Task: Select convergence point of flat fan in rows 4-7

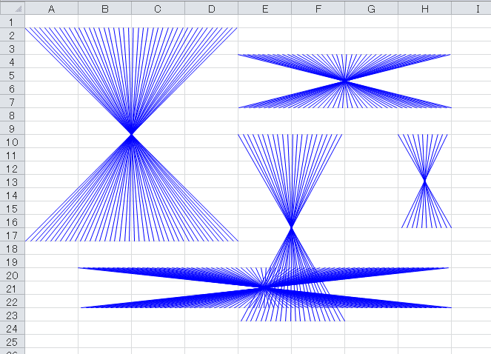Action: 344,81
